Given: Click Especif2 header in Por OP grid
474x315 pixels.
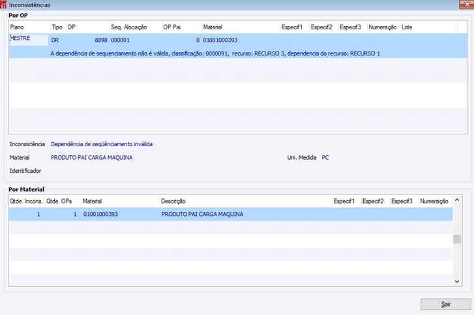Looking at the screenshot, I should [x=324, y=27].
